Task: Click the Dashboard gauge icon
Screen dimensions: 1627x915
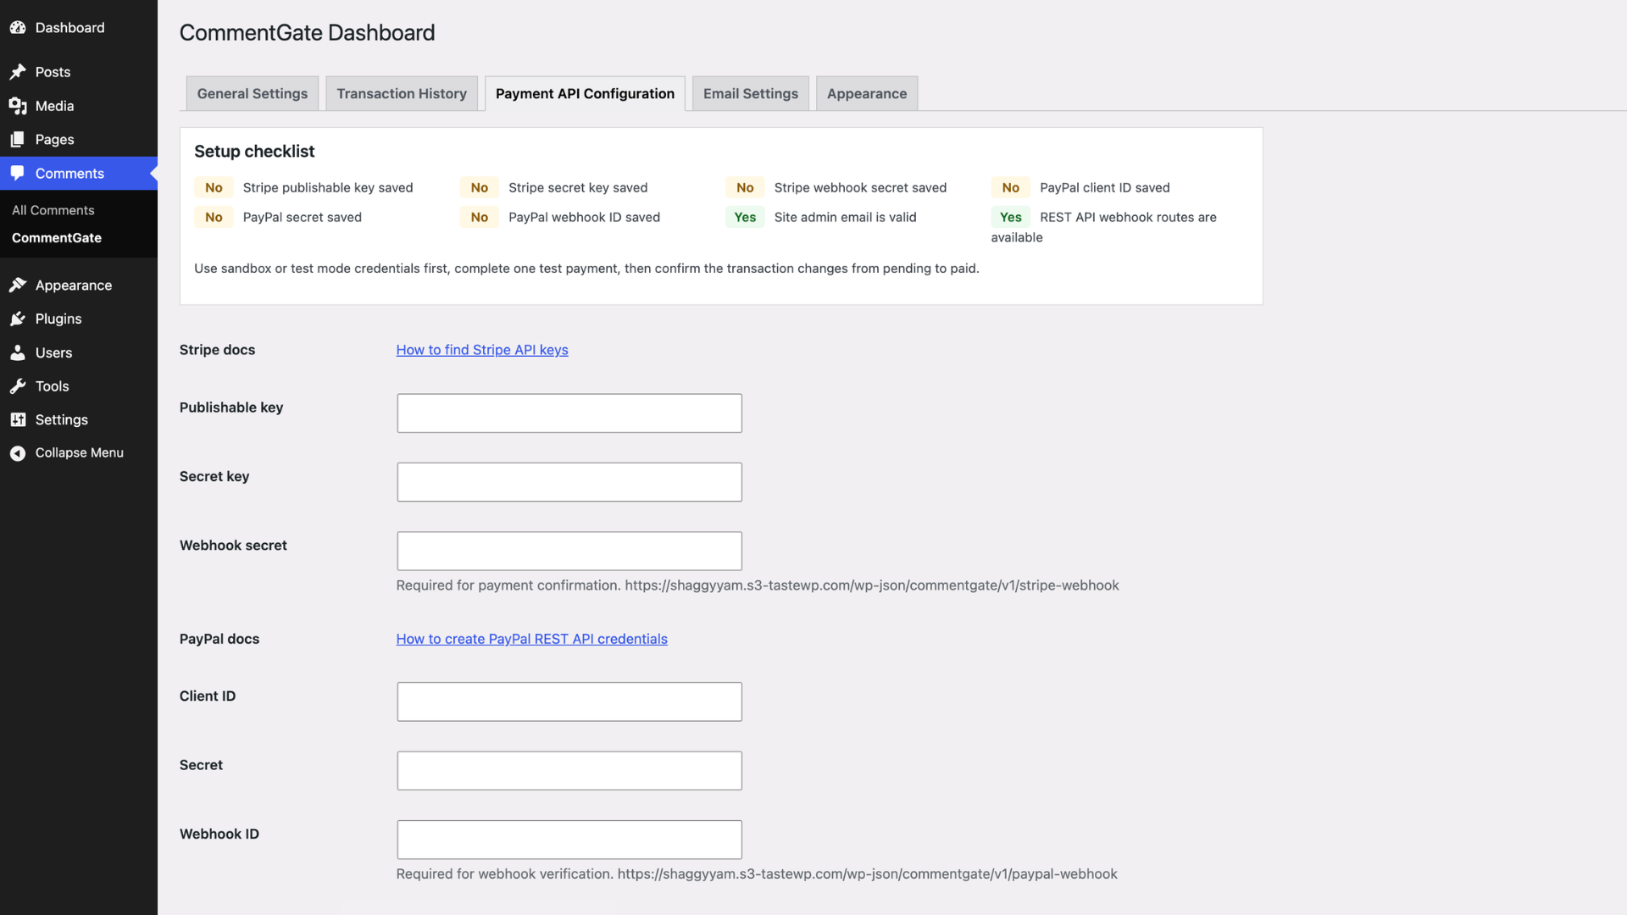Action: [18, 28]
